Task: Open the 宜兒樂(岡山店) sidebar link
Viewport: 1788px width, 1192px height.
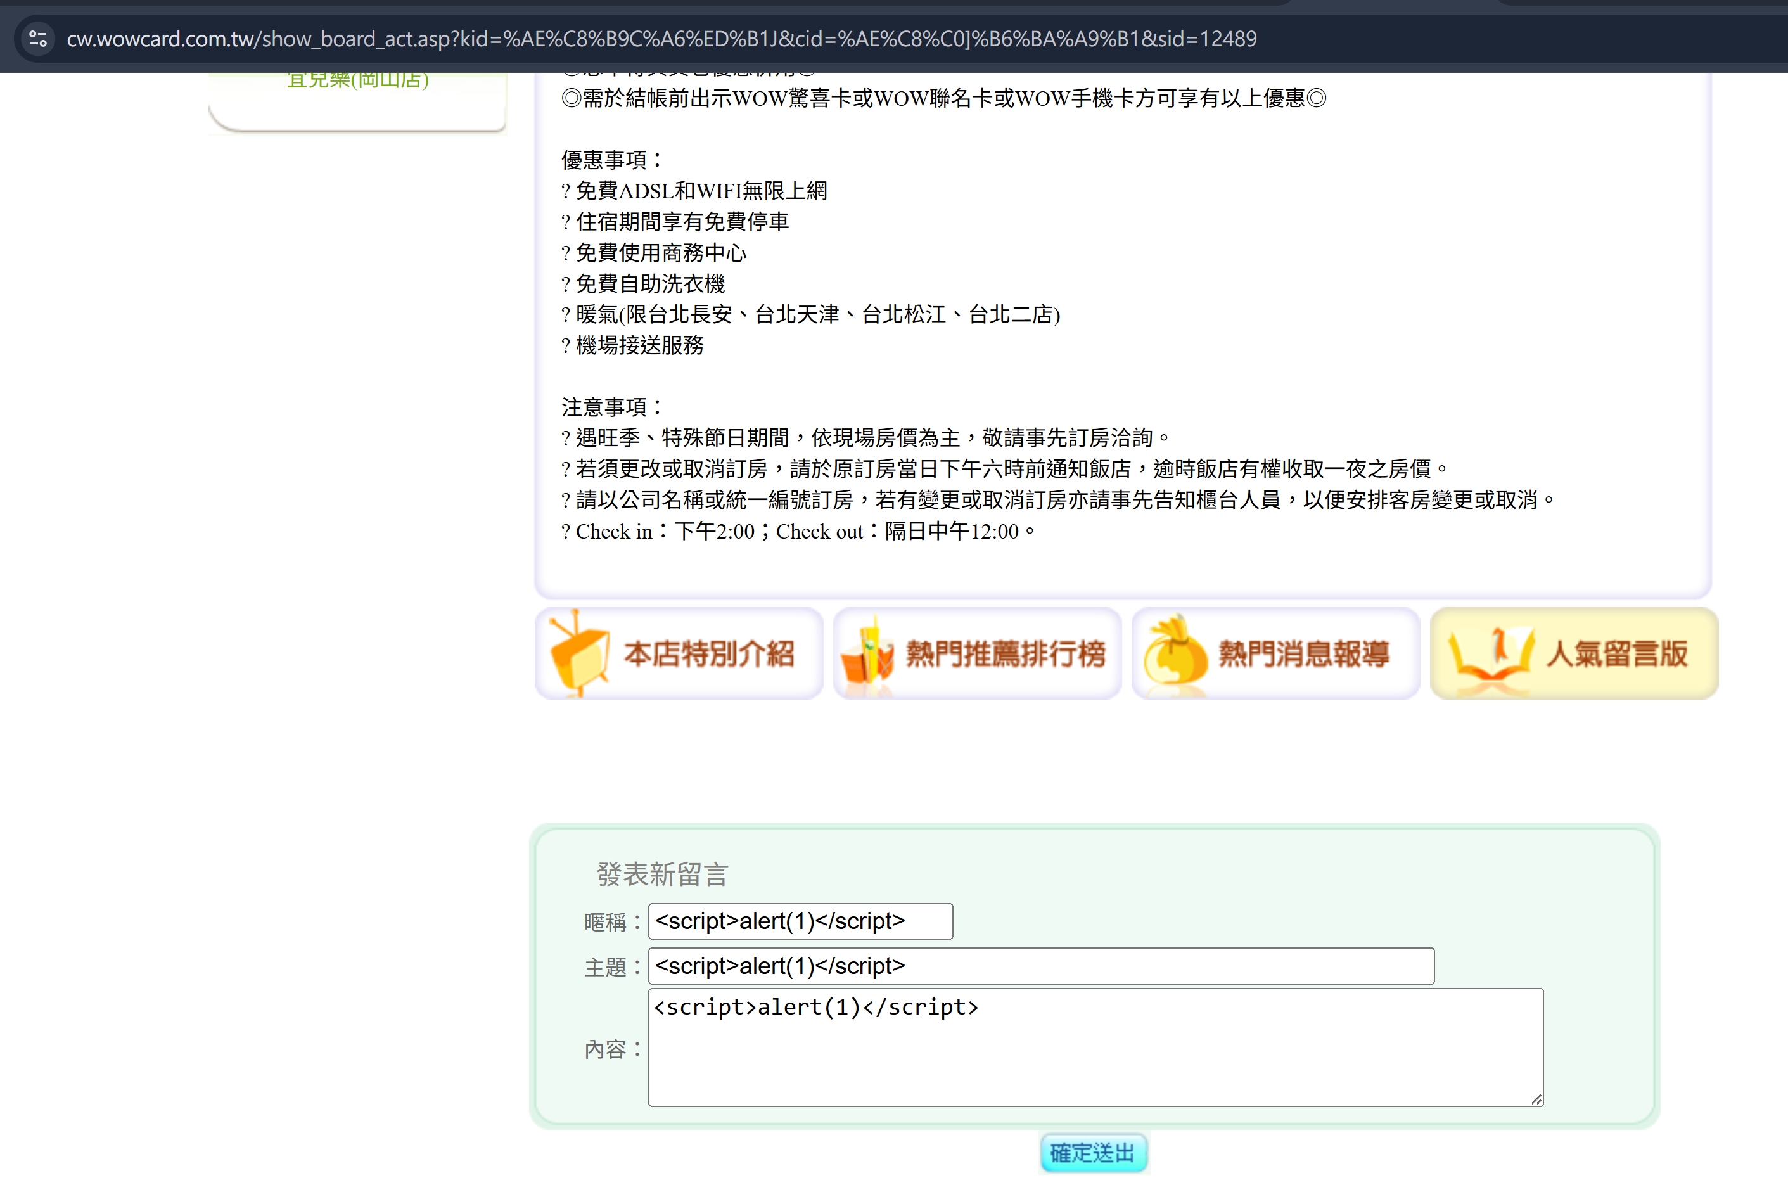Action: click(x=358, y=80)
